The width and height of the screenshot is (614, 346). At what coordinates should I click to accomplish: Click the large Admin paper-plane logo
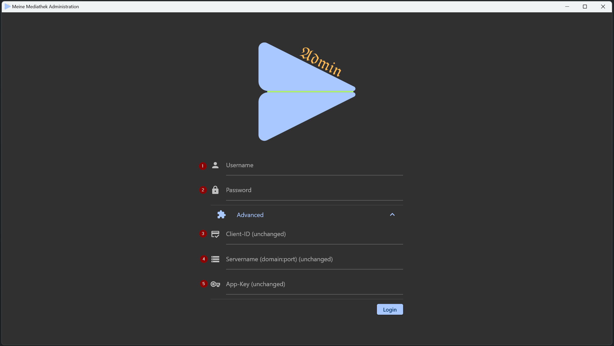click(307, 92)
